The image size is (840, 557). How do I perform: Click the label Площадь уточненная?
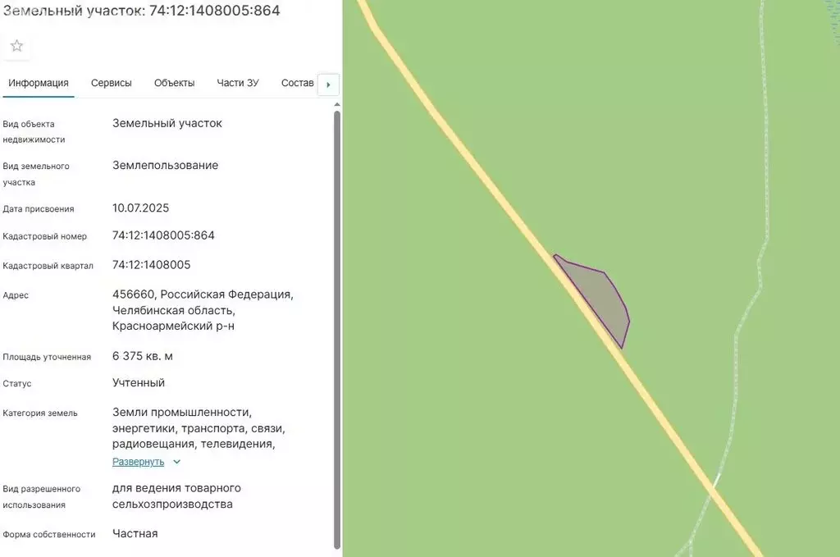47,357
